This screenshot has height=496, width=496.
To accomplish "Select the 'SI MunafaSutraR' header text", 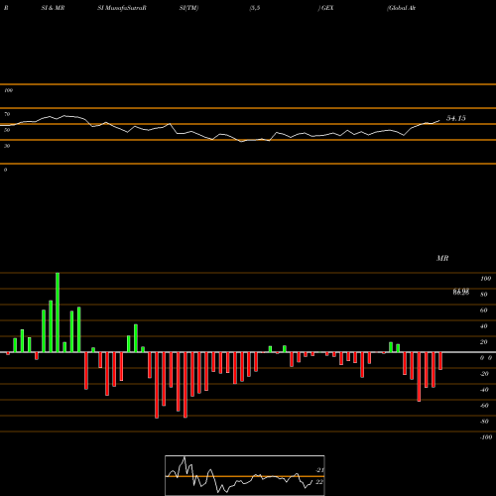I will (x=122, y=8).
